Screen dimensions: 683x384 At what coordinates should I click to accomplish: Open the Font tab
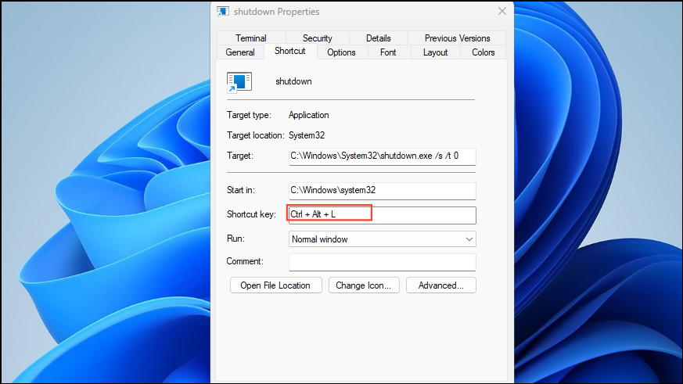tap(388, 52)
